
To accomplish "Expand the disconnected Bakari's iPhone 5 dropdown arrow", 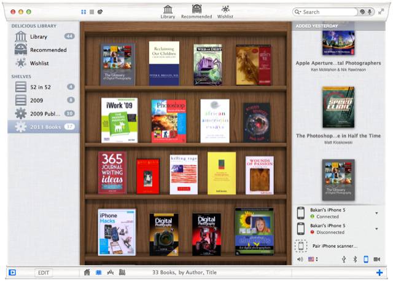I will click(x=376, y=229).
